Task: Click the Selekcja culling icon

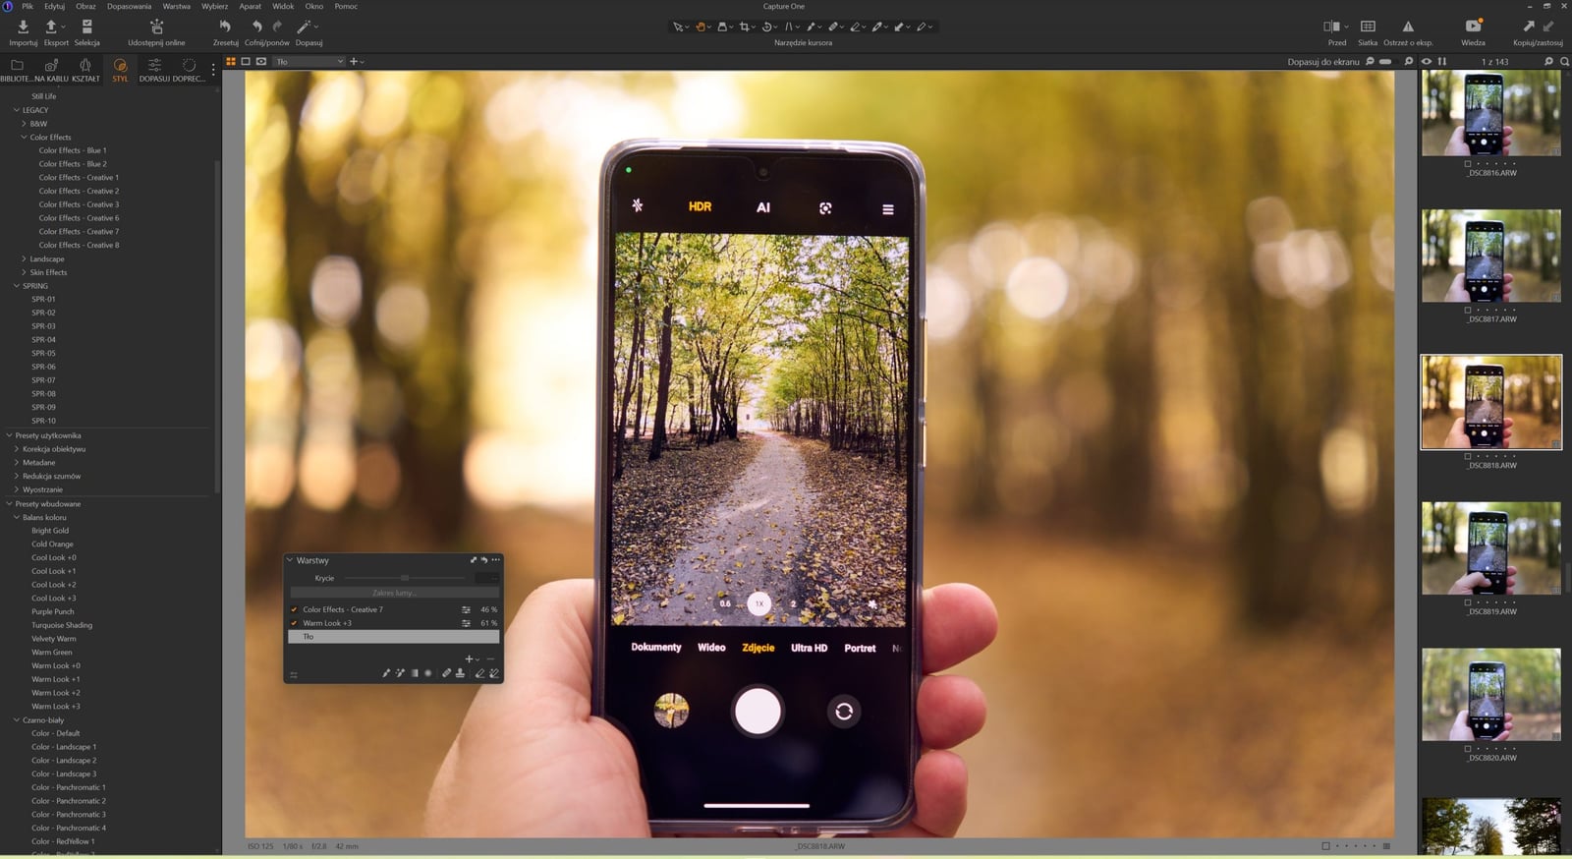Action: 86,27
